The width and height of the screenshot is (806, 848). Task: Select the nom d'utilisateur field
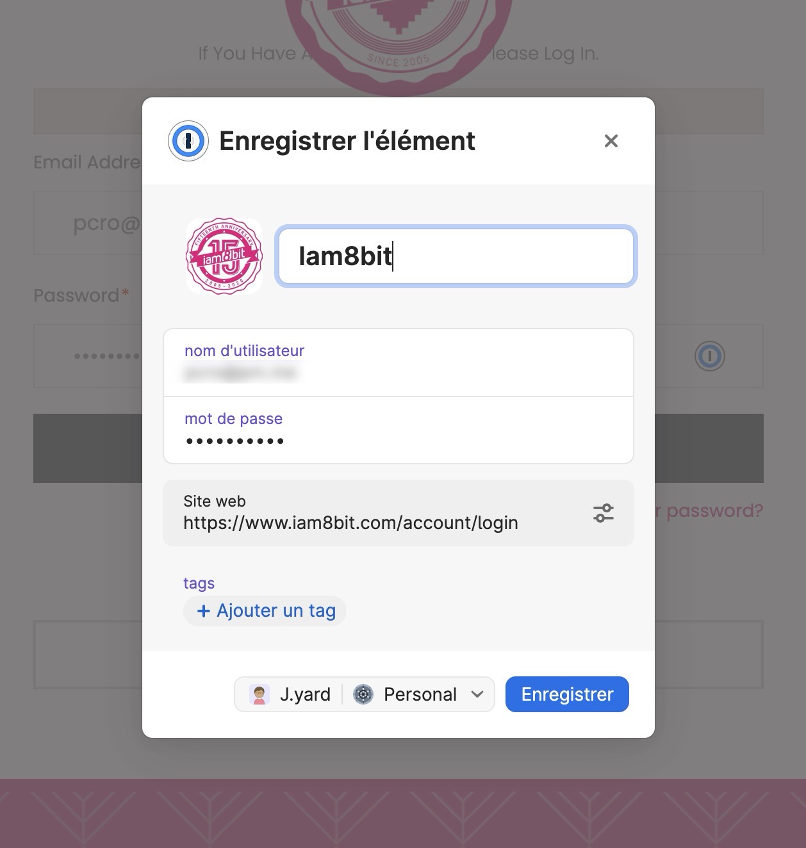399,363
